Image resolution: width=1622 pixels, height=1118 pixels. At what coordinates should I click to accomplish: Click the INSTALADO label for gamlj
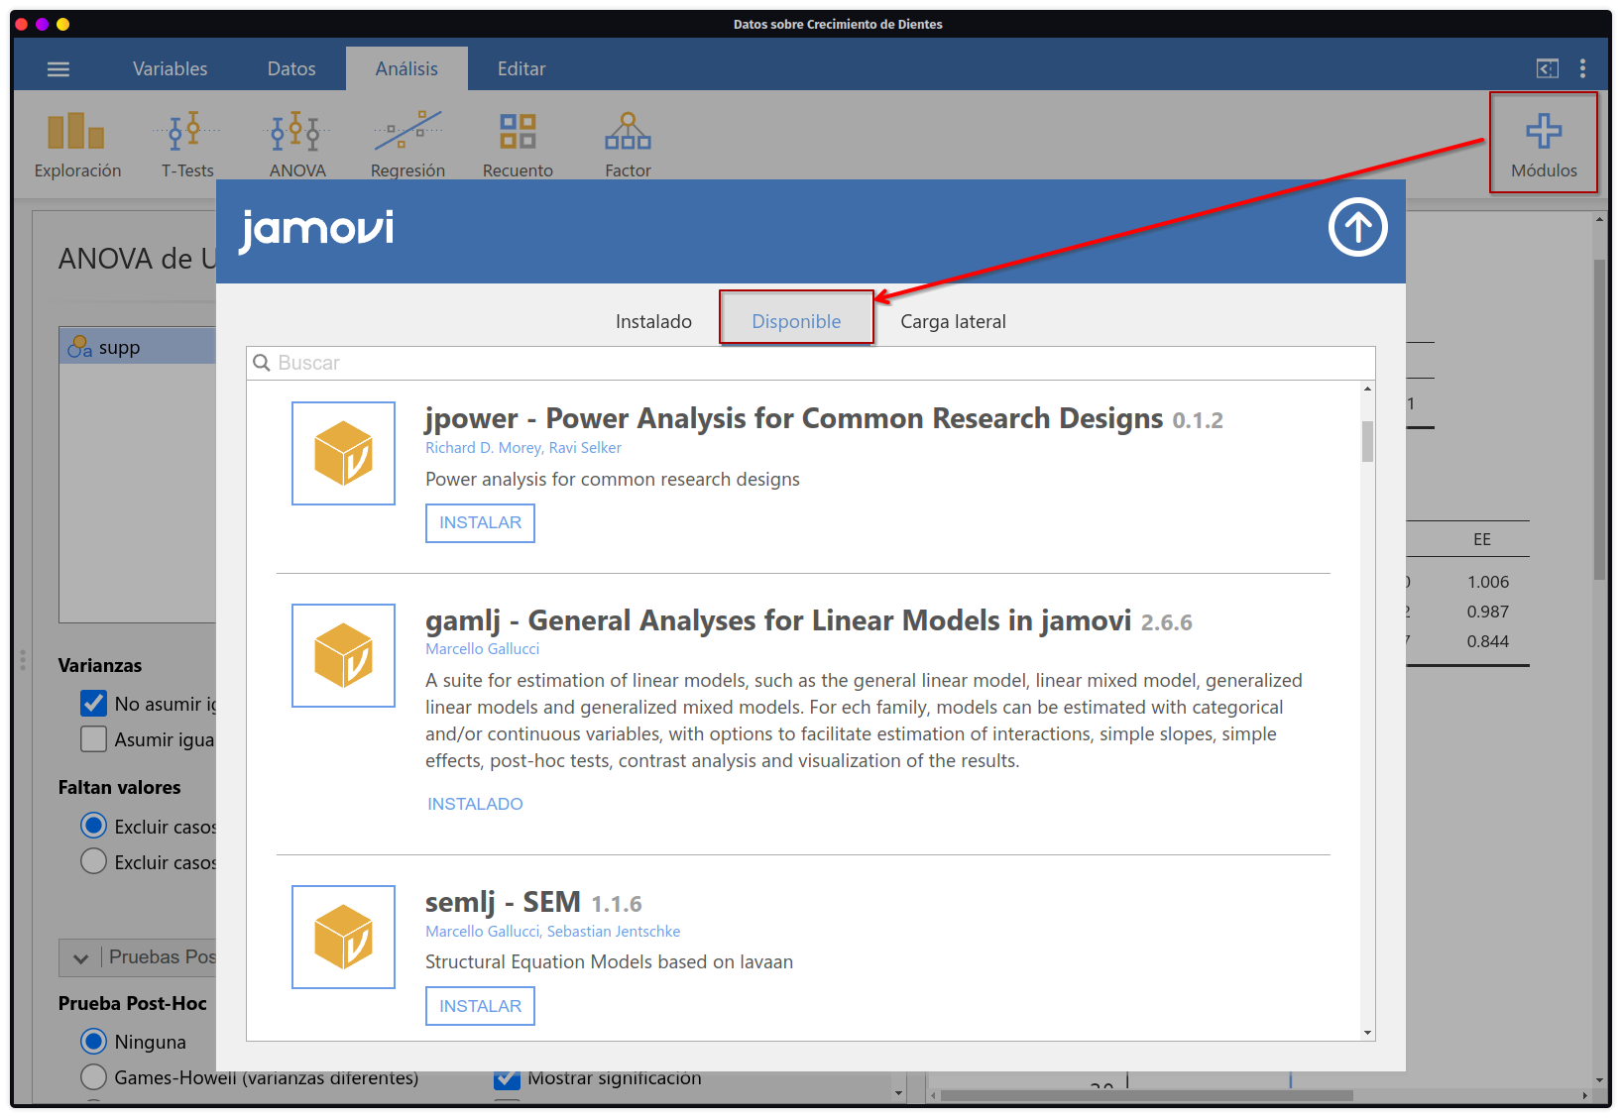475,804
